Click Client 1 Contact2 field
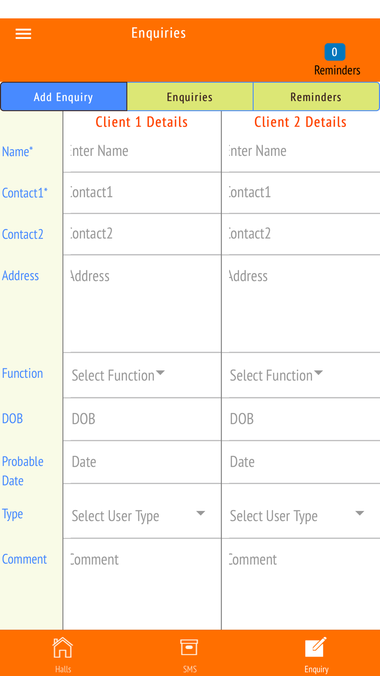380x676 pixels. [x=142, y=234]
